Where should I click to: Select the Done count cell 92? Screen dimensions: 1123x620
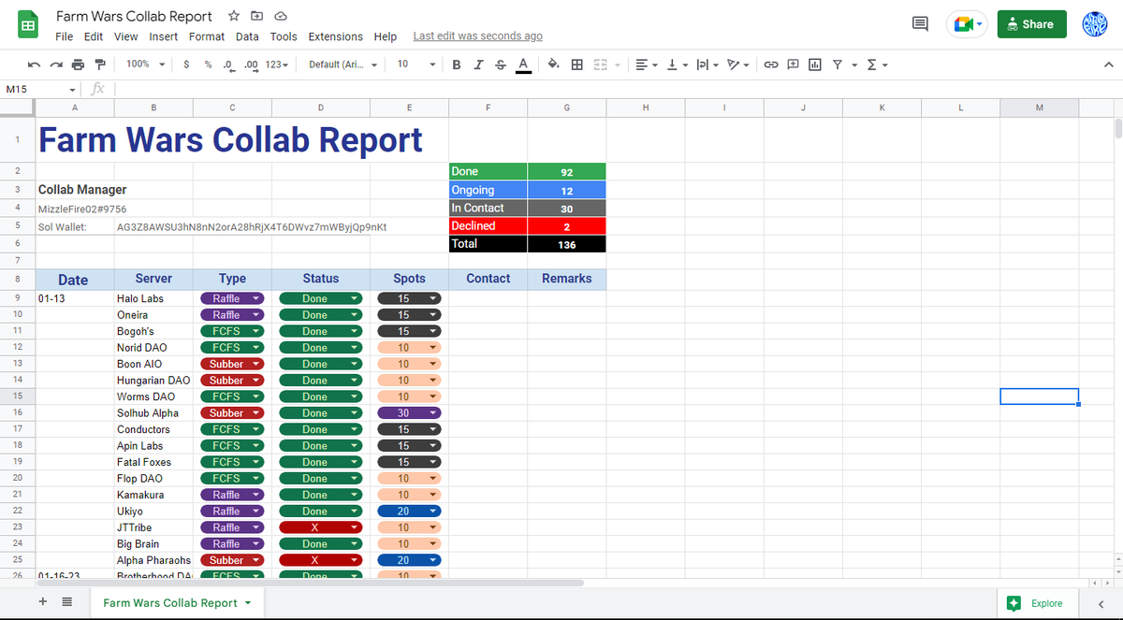click(567, 172)
